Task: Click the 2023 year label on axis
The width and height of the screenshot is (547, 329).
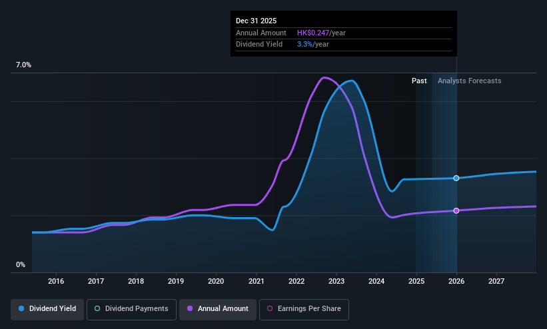Action: point(336,281)
